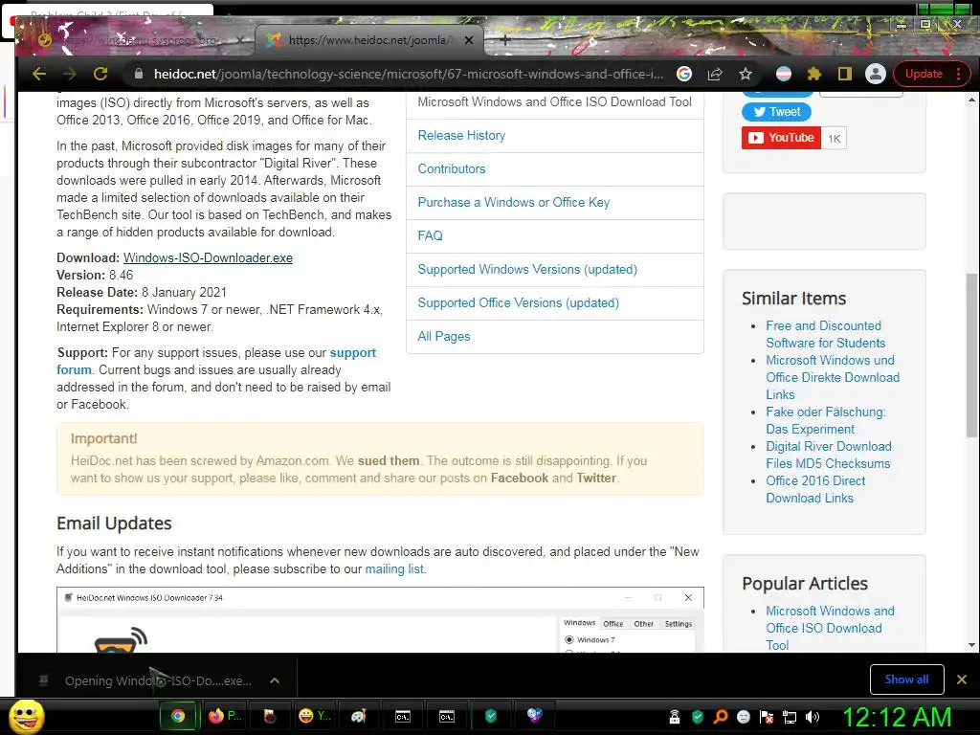980x735 pixels.
Task: Share this page using the share icon
Action: (x=715, y=74)
